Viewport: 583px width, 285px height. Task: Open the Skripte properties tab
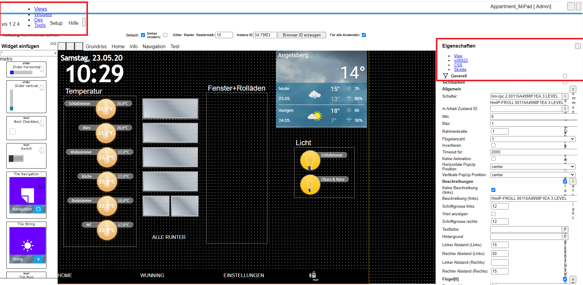click(x=460, y=70)
